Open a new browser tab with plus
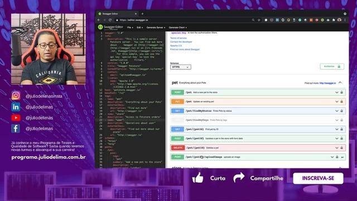 coord(142,13)
